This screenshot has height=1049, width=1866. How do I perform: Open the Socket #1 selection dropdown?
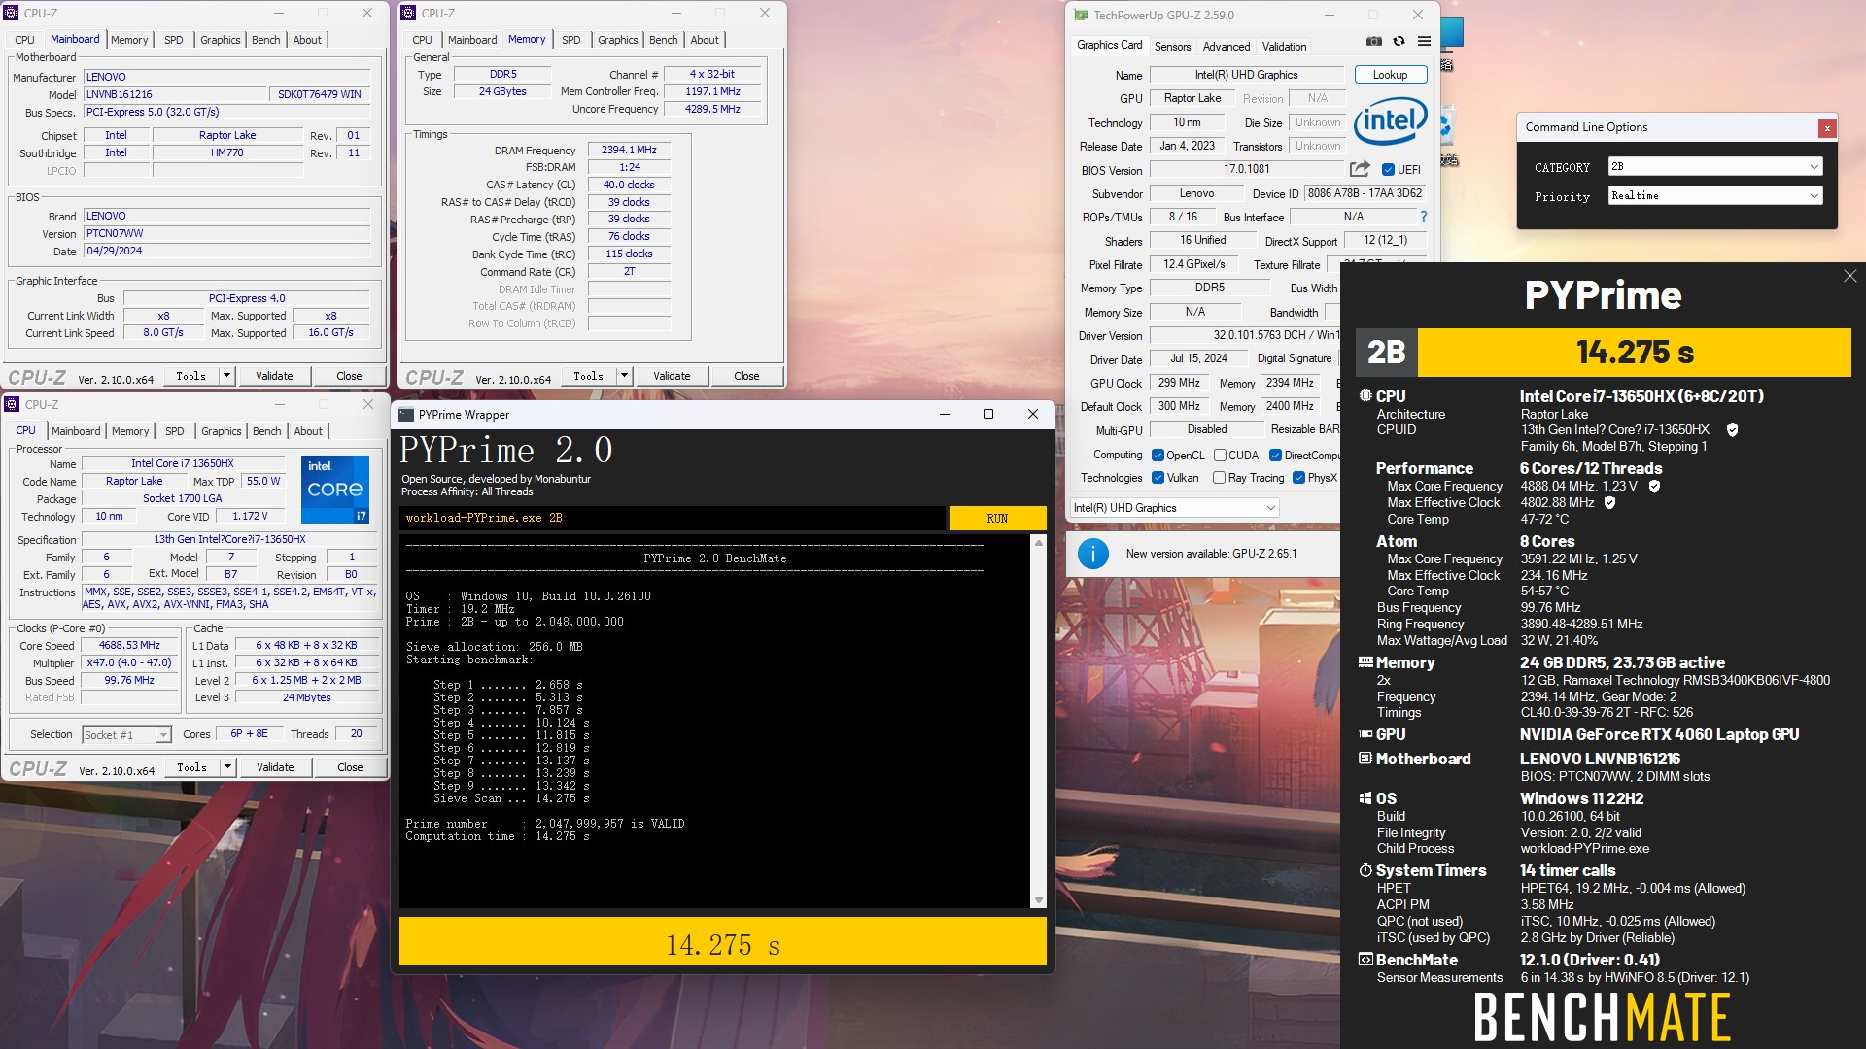(x=126, y=735)
